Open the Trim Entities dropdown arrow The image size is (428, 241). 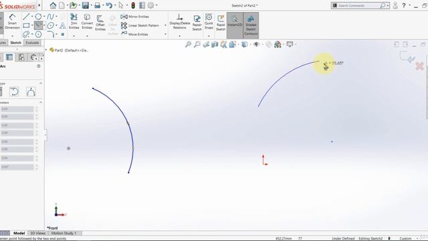coord(74,35)
